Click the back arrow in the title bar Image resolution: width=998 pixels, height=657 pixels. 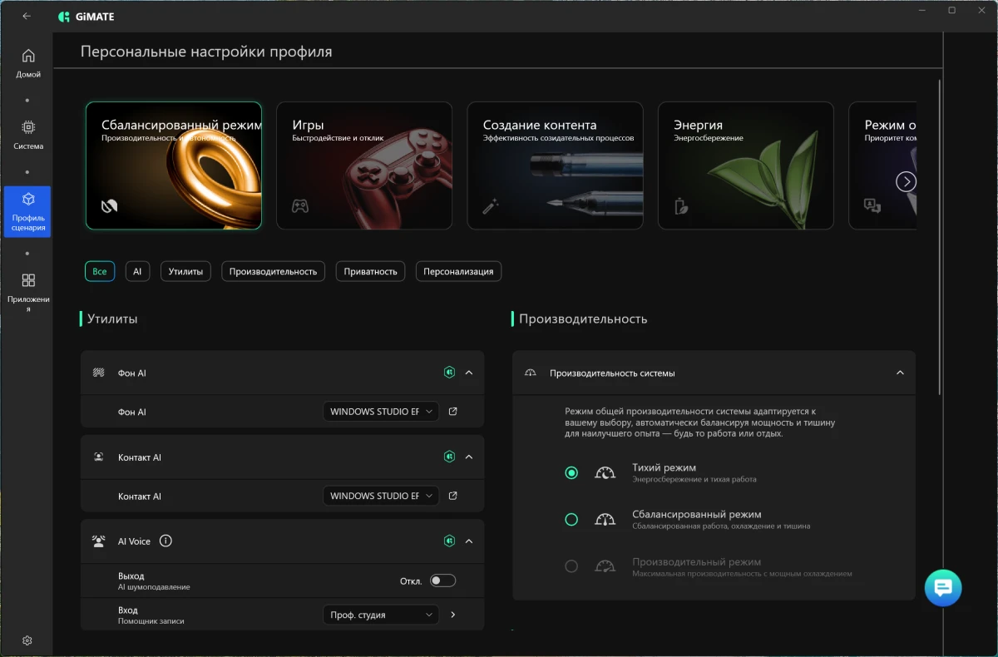click(27, 16)
